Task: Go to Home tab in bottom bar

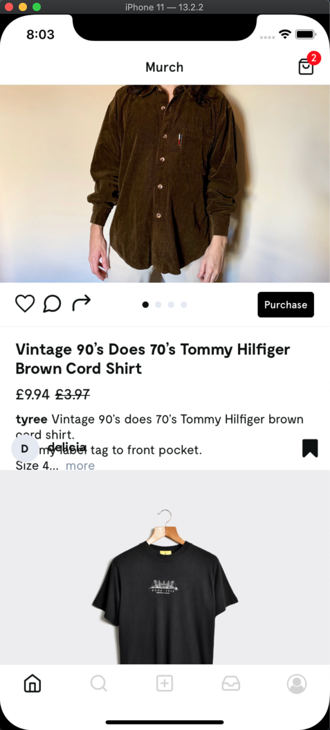Action: click(33, 684)
